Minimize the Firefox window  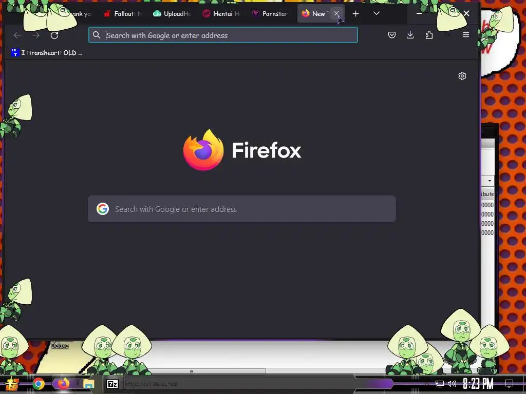pos(419,13)
